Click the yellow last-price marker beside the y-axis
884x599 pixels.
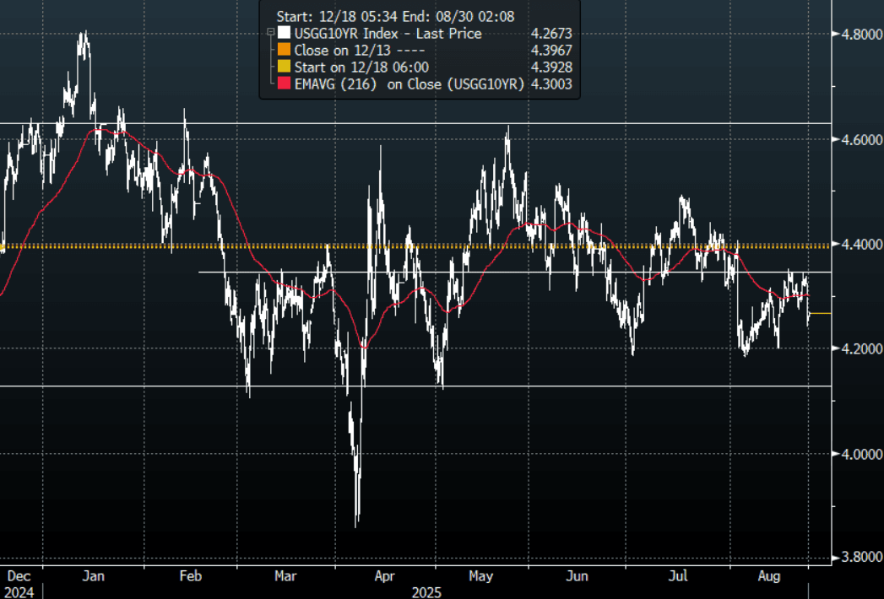coord(821,313)
